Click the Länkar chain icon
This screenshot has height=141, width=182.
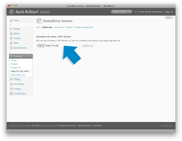tap(11, 38)
